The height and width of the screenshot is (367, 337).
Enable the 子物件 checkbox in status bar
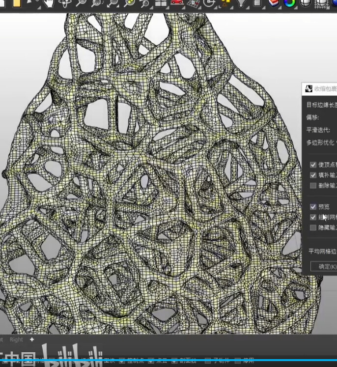[208, 360]
